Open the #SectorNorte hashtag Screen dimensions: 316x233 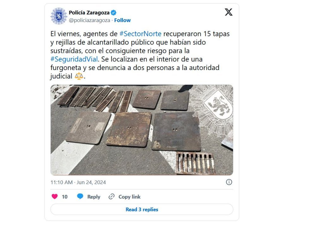[140, 34]
